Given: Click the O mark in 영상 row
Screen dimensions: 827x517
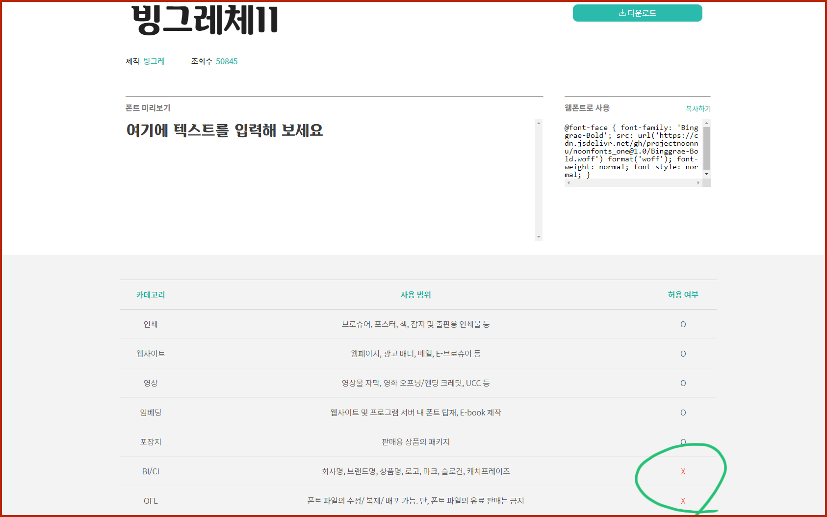Looking at the screenshot, I should tap(683, 383).
